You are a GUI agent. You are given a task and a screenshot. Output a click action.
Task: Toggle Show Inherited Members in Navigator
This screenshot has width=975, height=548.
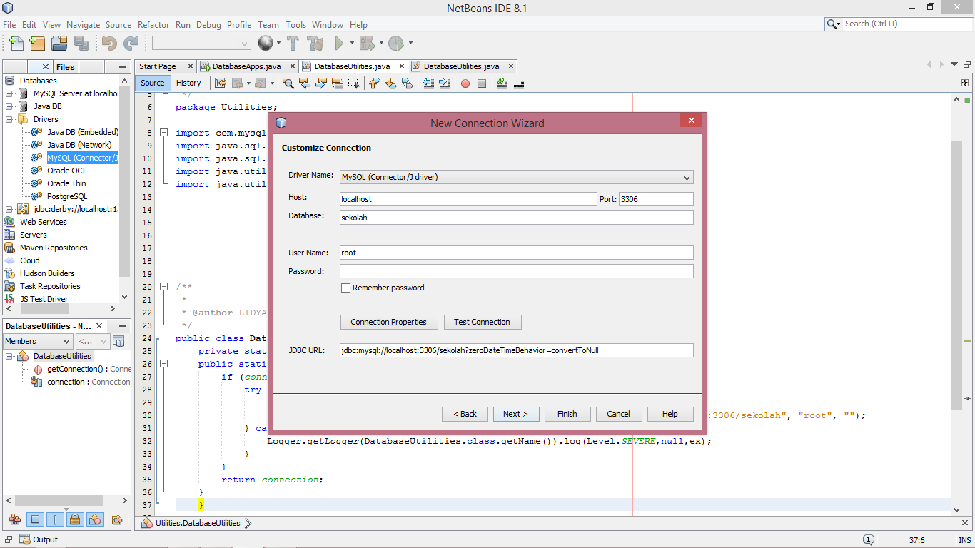pyautogui.click(x=15, y=519)
